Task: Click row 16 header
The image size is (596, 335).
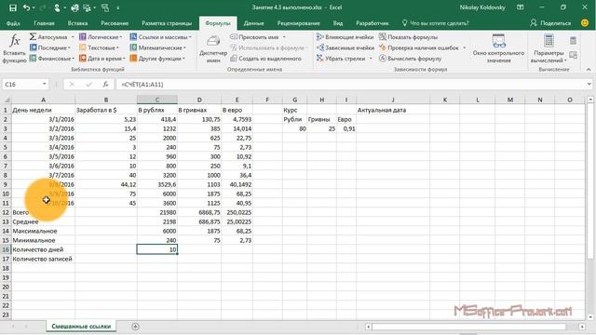Action: pos(6,249)
